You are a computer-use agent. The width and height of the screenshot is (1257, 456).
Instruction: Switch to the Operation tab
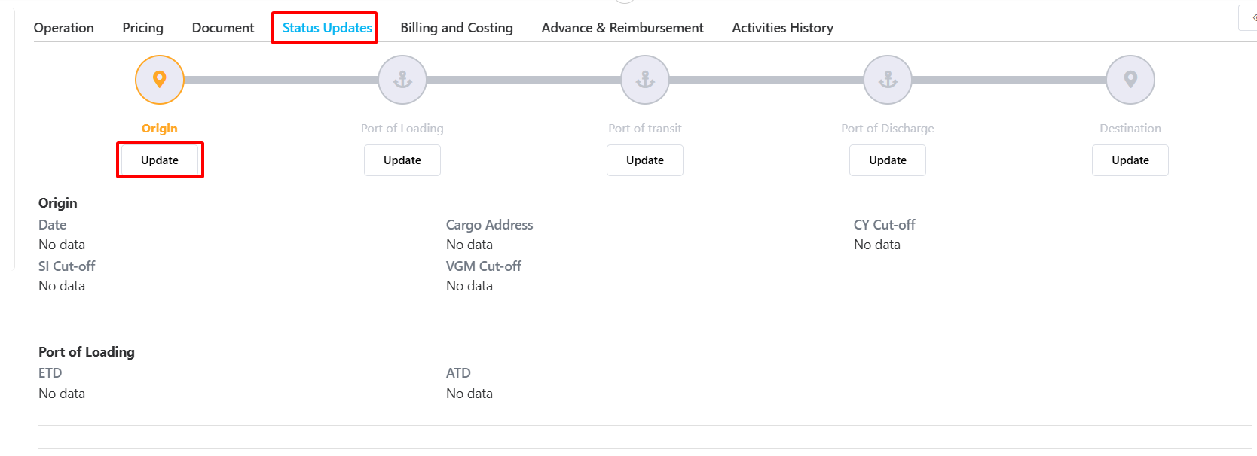coord(64,28)
